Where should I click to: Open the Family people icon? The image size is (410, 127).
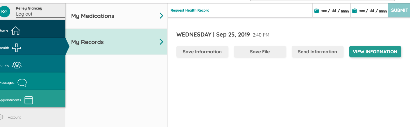point(17,65)
